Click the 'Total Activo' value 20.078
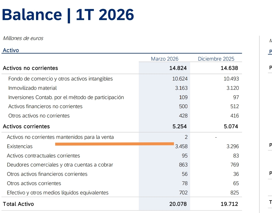 pos(178,204)
